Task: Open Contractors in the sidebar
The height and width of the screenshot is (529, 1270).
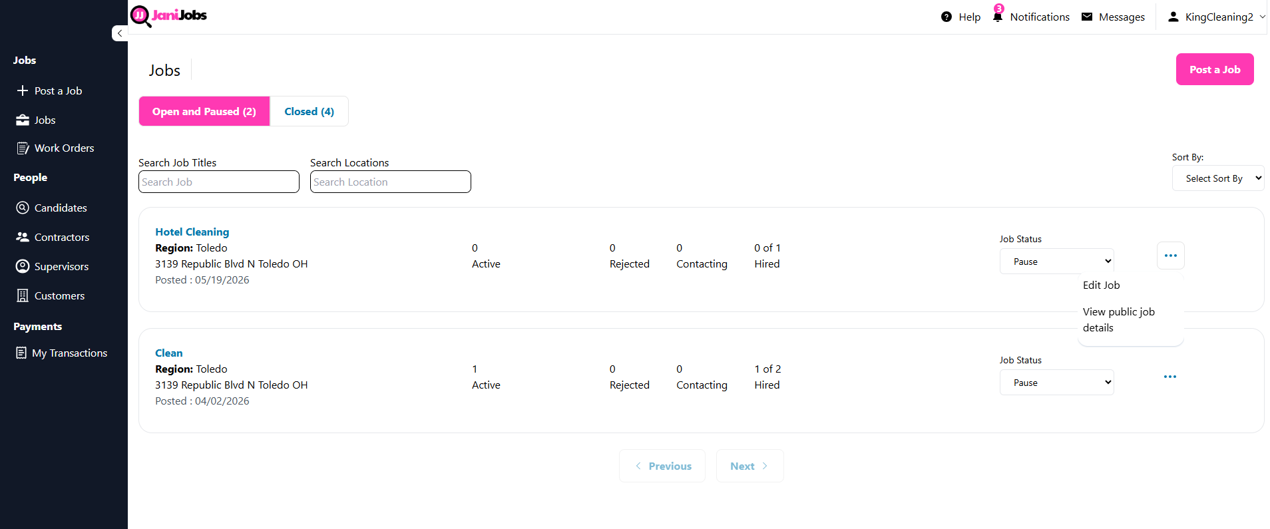Action: [x=61, y=237]
